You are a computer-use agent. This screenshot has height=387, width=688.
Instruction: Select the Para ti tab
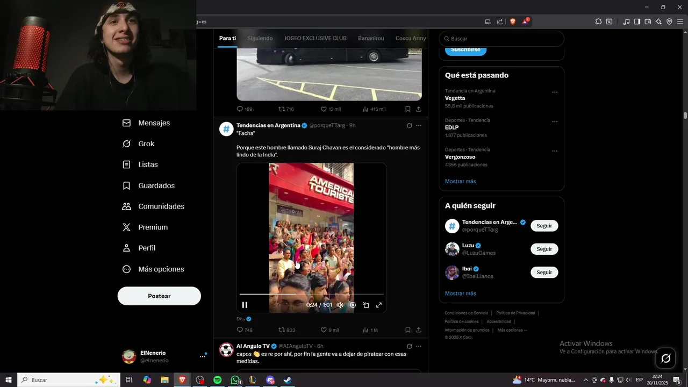227,39
